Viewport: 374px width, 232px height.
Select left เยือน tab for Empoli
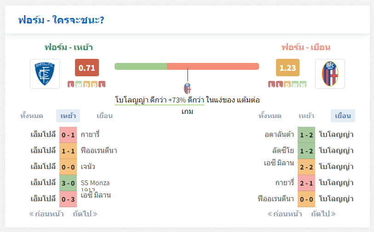pyautogui.click(x=104, y=116)
